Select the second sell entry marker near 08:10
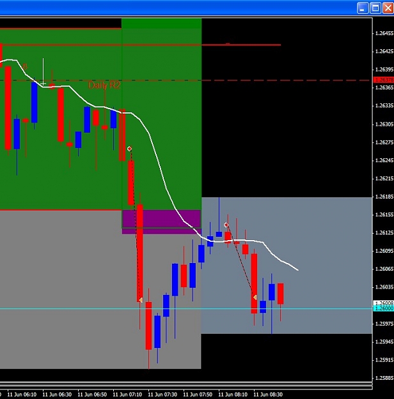The height and width of the screenshot is (399, 394). [x=226, y=225]
